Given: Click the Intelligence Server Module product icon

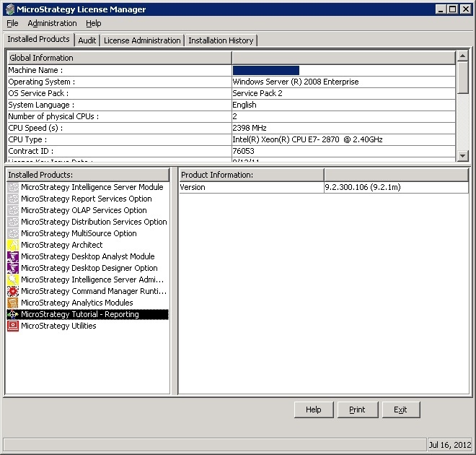Looking at the screenshot, I should tap(13, 187).
